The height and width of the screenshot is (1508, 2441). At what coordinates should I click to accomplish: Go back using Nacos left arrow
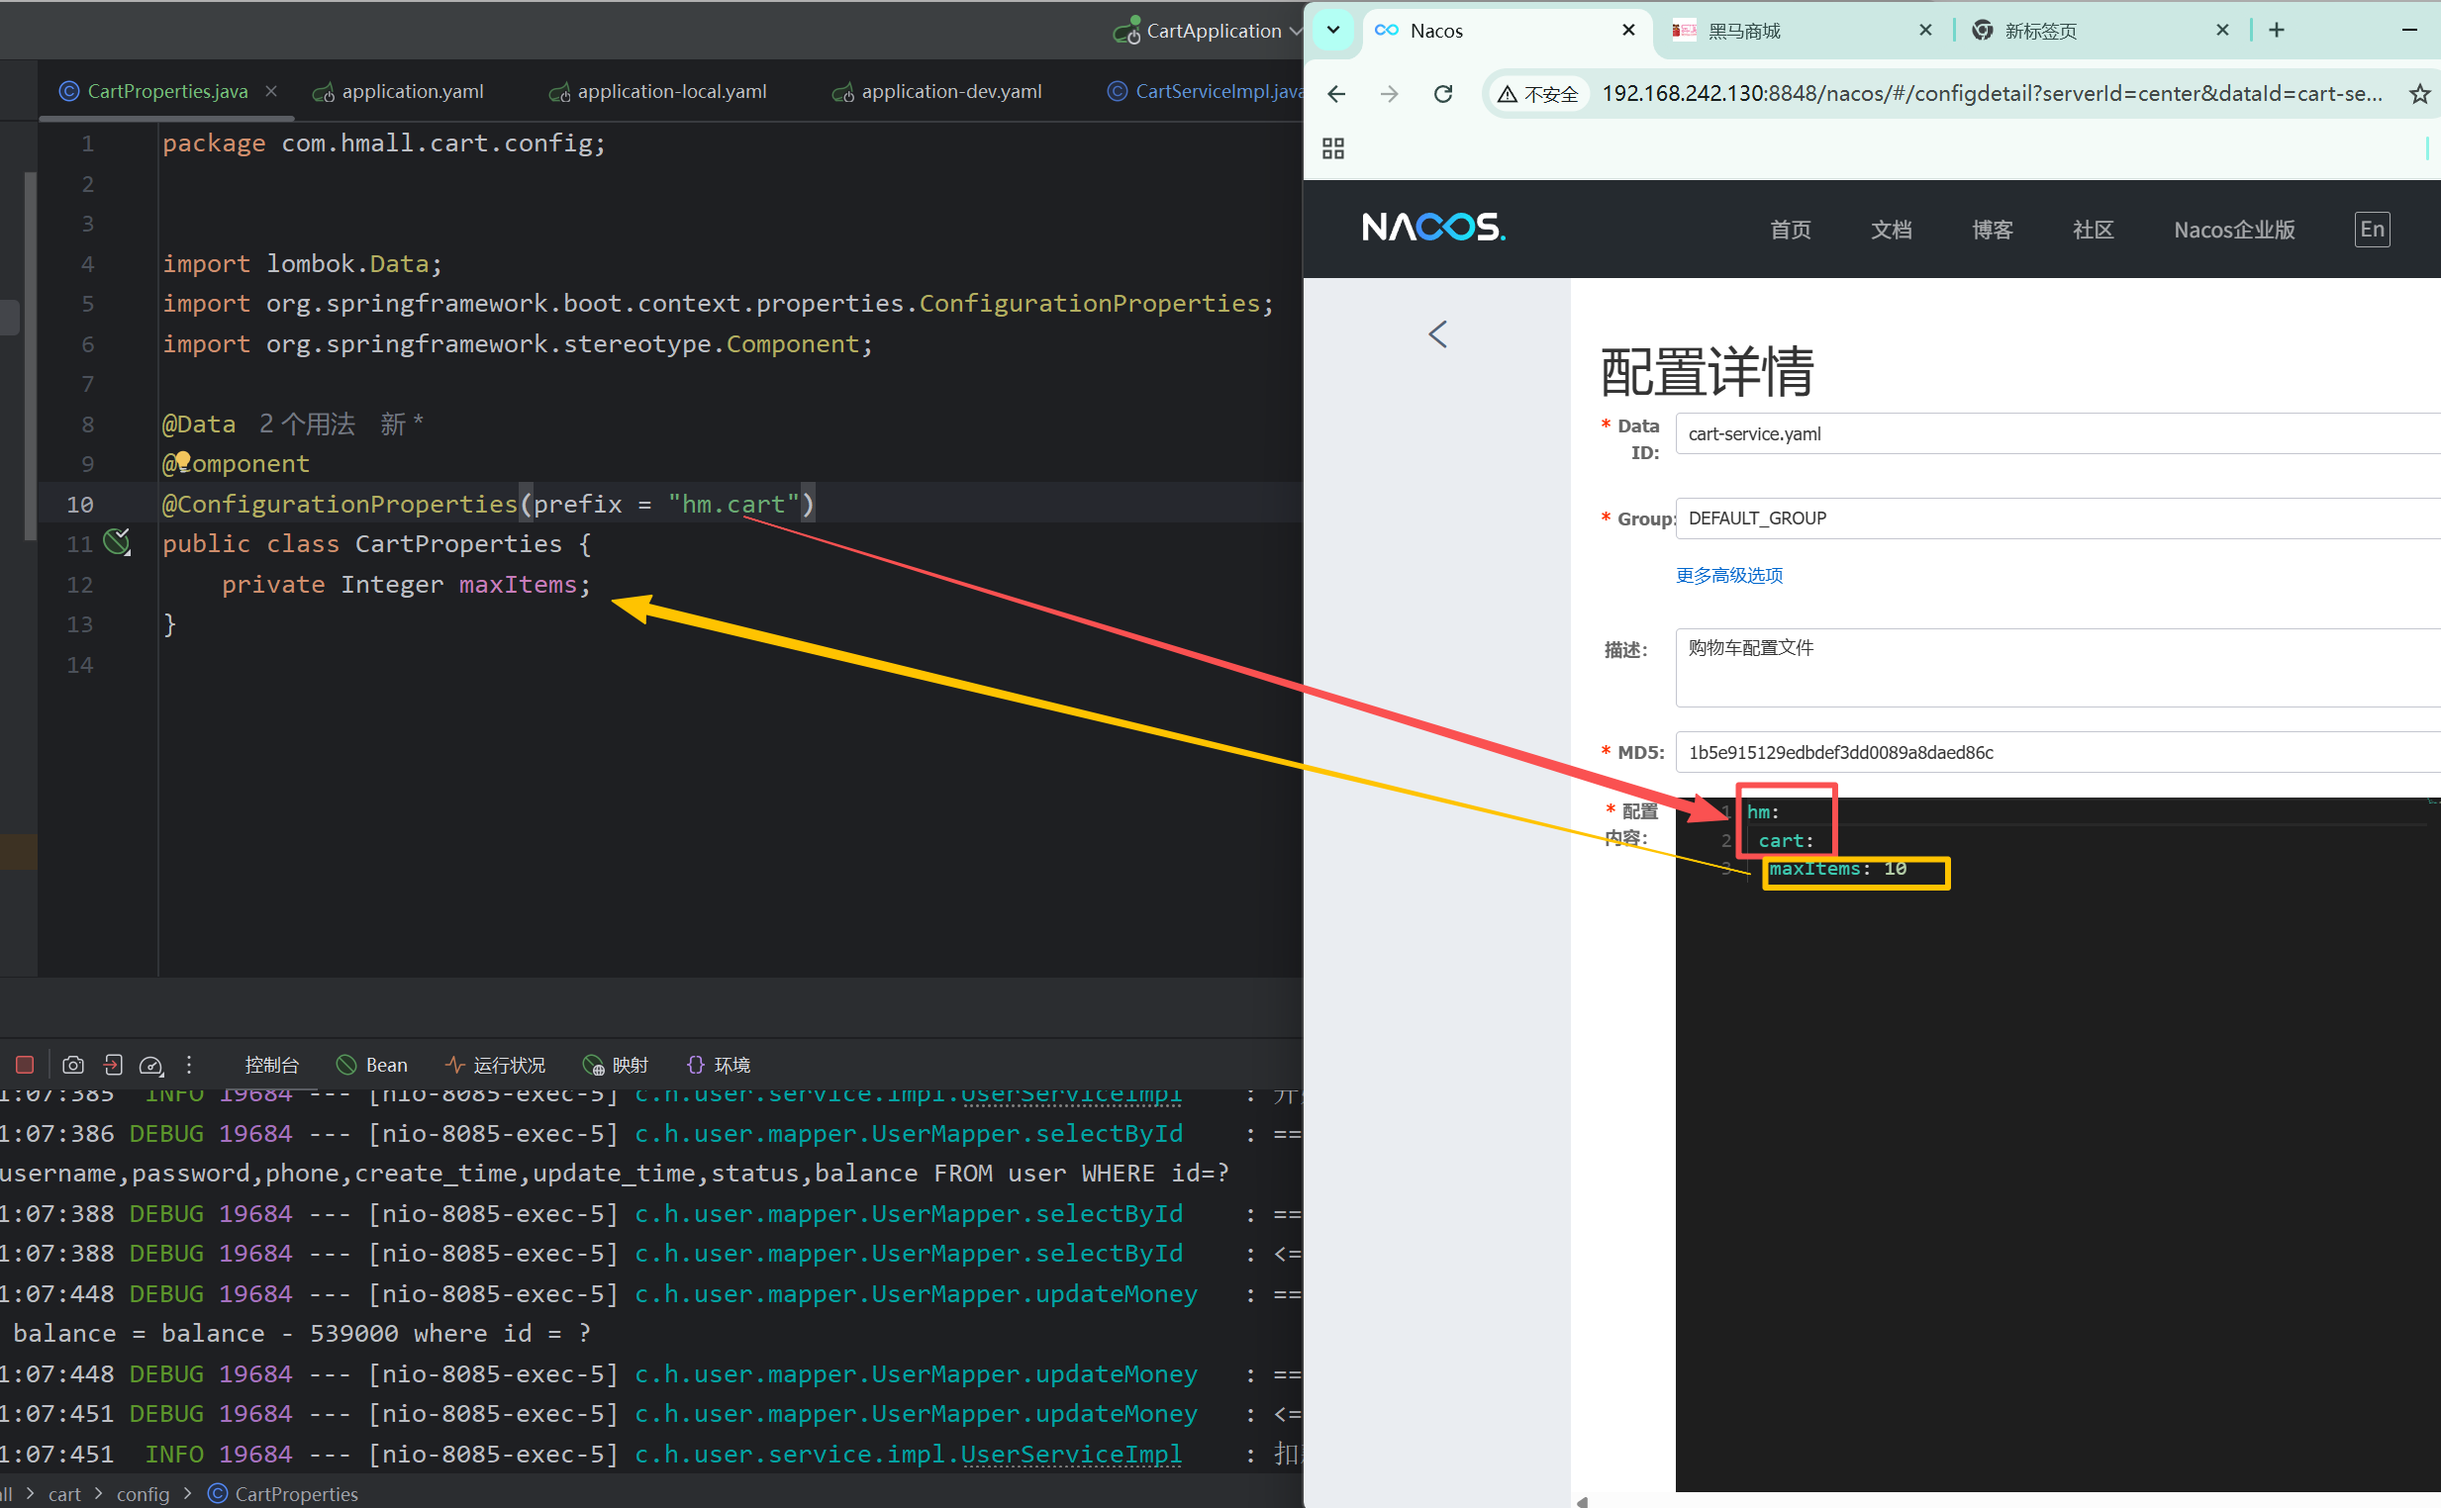[1437, 334]
